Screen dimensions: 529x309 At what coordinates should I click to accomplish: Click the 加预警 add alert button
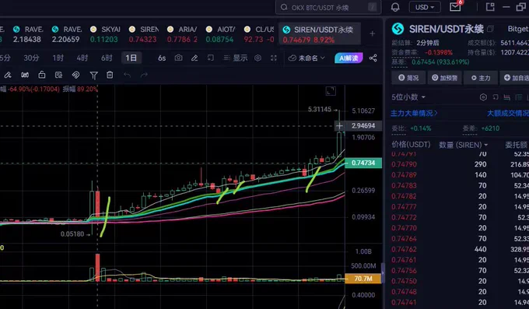[x=445, y=78]
